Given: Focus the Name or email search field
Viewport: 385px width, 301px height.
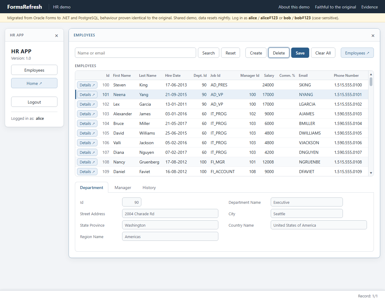Looking at the screenshot, I should pos(135,53).
